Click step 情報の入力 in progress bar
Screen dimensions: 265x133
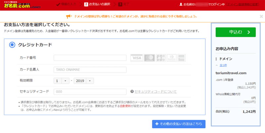67,4
